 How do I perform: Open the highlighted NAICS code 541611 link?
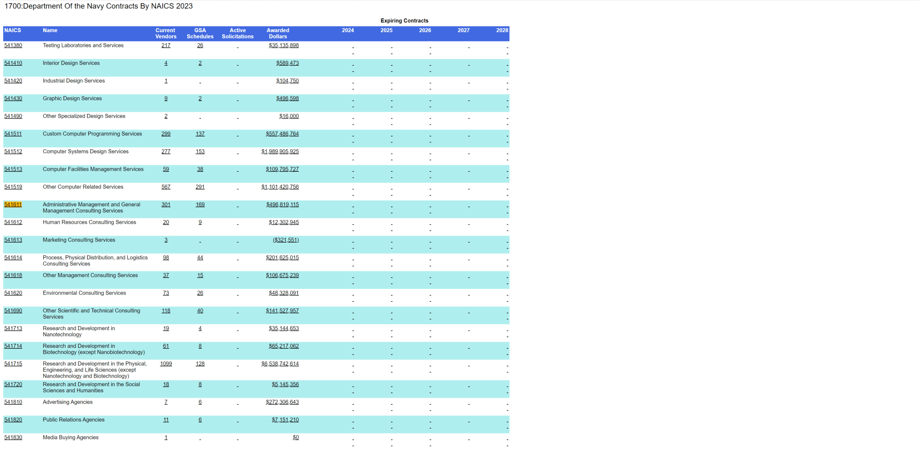[x=13, y=205]
